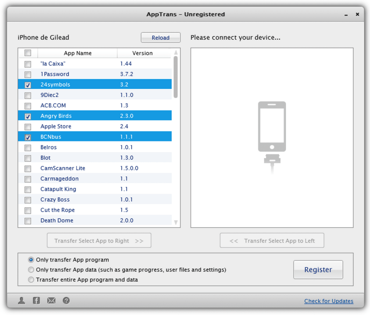This screenshot has width=370, height=315.
Task: Select the Belros app name
Action: pos(49,147)
